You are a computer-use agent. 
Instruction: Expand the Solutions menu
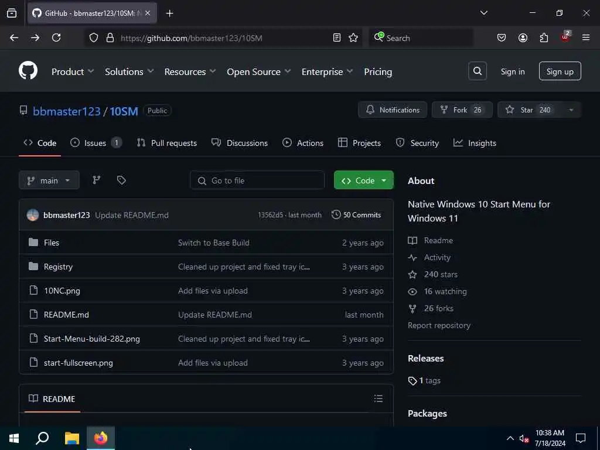[x=129, y=71]
